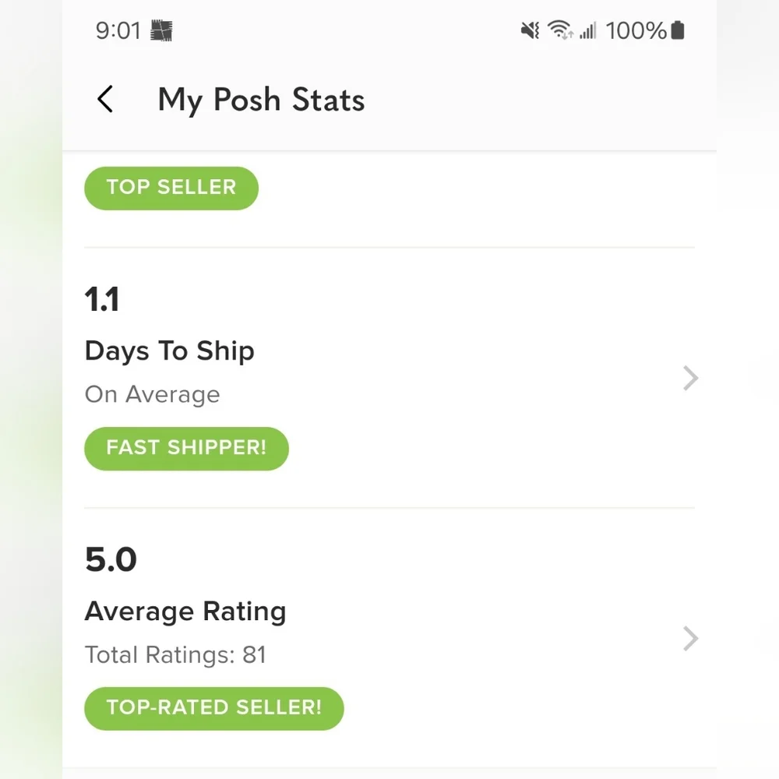The height and width of the screenshot is (779, 779).
Task: Tap the cellular signal bars icon
Action: coord(587,30)
